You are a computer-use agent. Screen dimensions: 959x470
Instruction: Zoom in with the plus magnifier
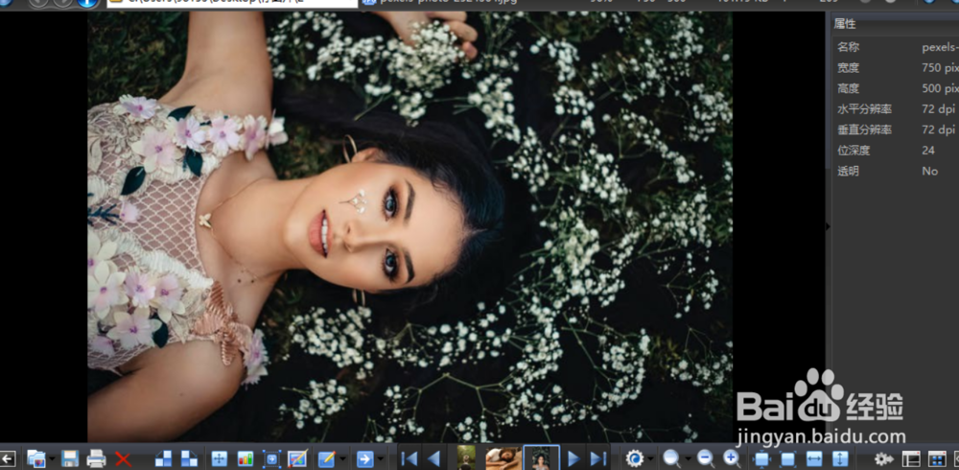[732, 458]
